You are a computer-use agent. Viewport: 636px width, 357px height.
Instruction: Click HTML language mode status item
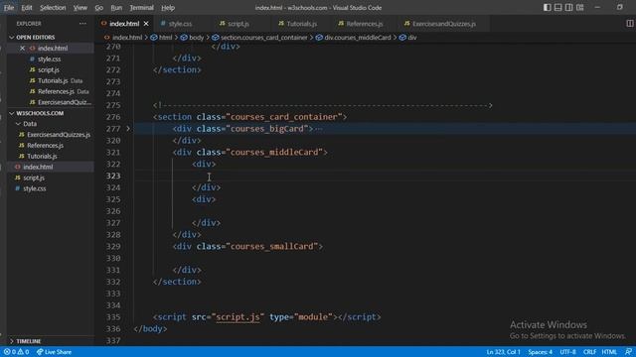pos(609,352)
